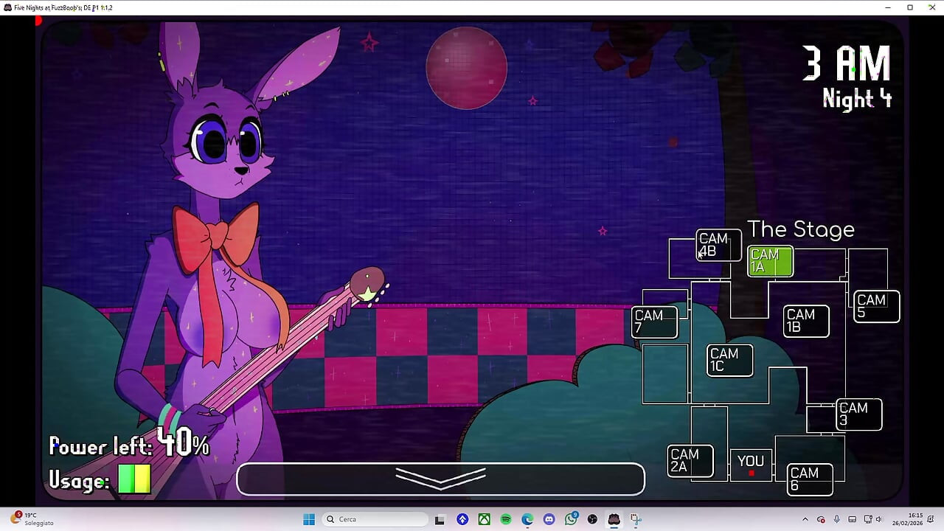
Task: Open Discord from the taskbar
Action: (x=549, y=519)
